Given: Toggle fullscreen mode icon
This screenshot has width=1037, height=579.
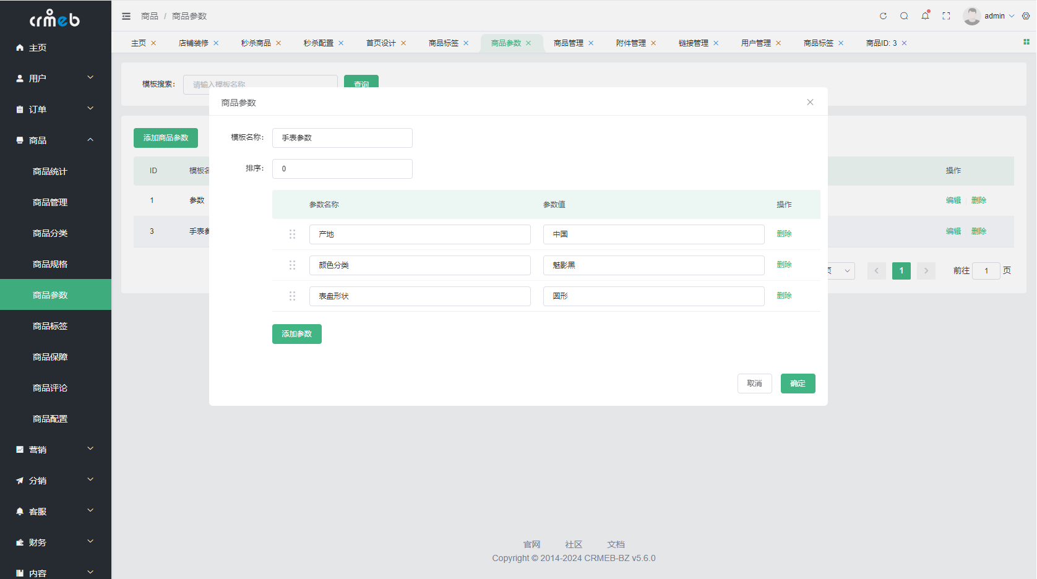Looking at the screenshot, I should (946, 16).
